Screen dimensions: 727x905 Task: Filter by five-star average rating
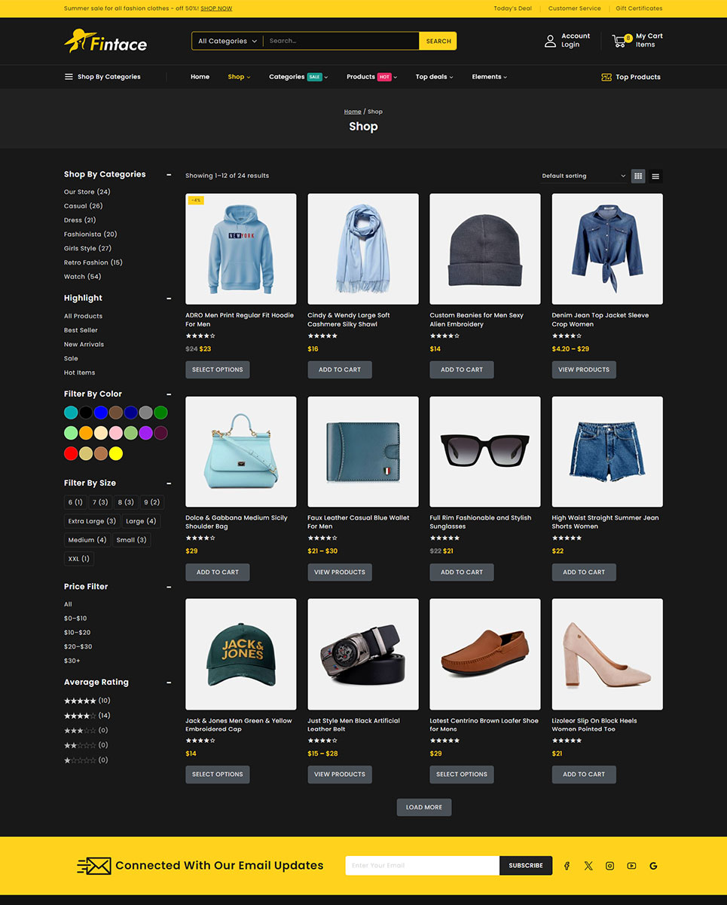tap(80, 701)
